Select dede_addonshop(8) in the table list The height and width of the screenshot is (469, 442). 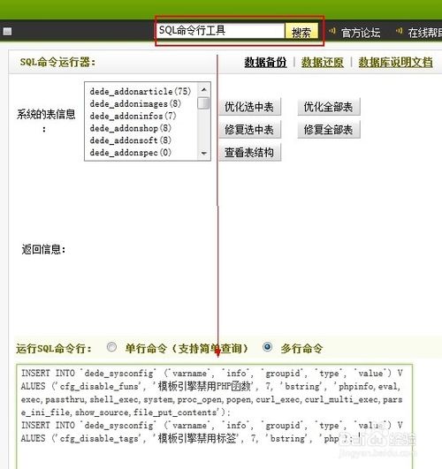coord(131,128)
